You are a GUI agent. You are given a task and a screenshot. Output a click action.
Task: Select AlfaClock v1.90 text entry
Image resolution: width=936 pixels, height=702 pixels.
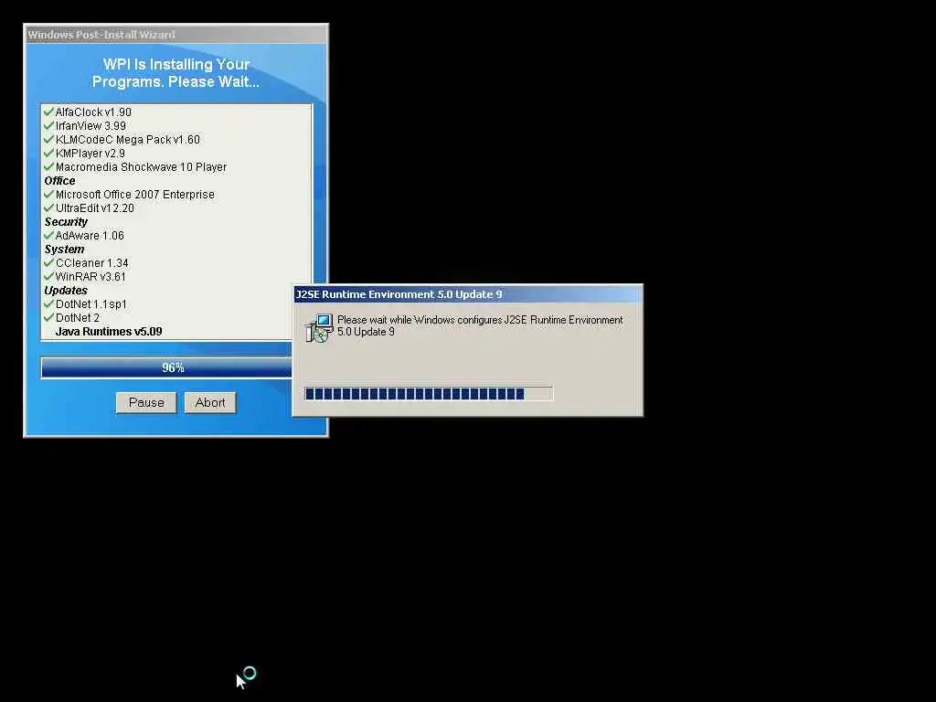click(93, 112)
